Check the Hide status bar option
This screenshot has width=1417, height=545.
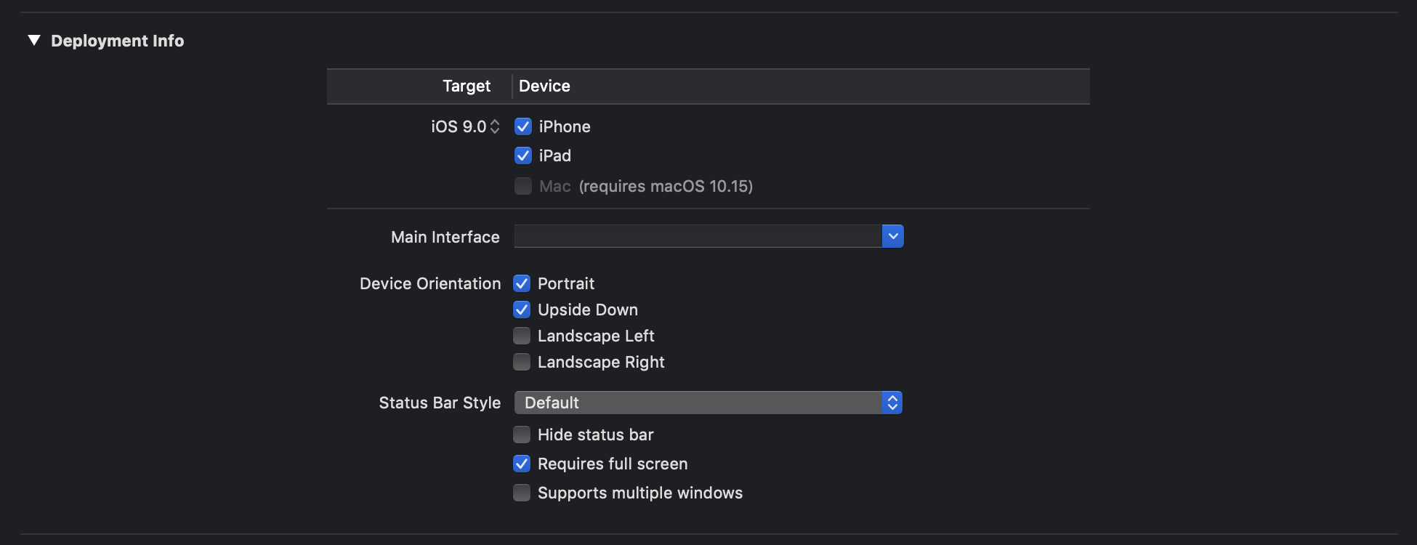[522, 435]
